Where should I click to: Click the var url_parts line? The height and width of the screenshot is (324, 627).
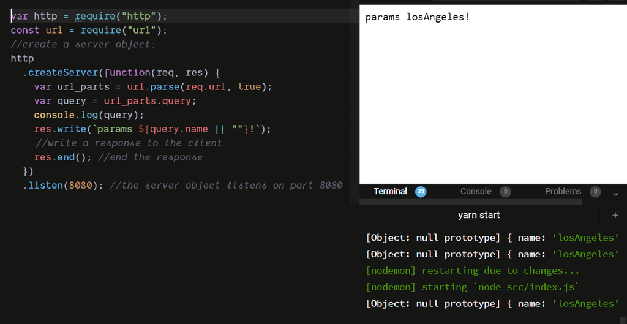coord(153,87)
